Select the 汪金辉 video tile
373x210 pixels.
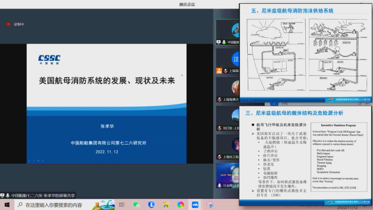point(228,176)
